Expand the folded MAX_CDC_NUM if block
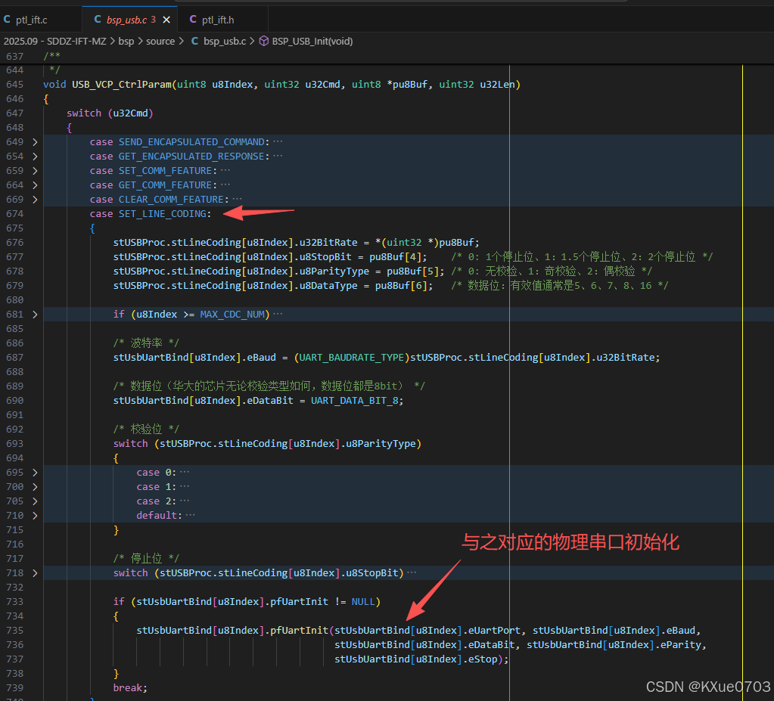Image resolution: width=774 pixels, height=701 pixels. coord(35,315)
